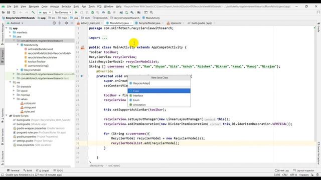Expand the manifests folder

(10, 32)
